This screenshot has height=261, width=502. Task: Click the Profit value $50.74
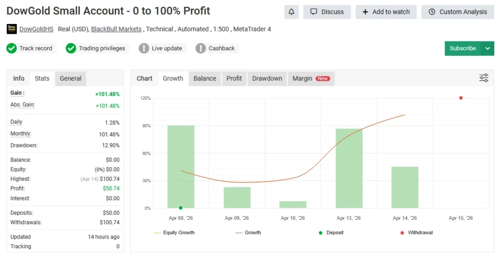coord(111,189)
